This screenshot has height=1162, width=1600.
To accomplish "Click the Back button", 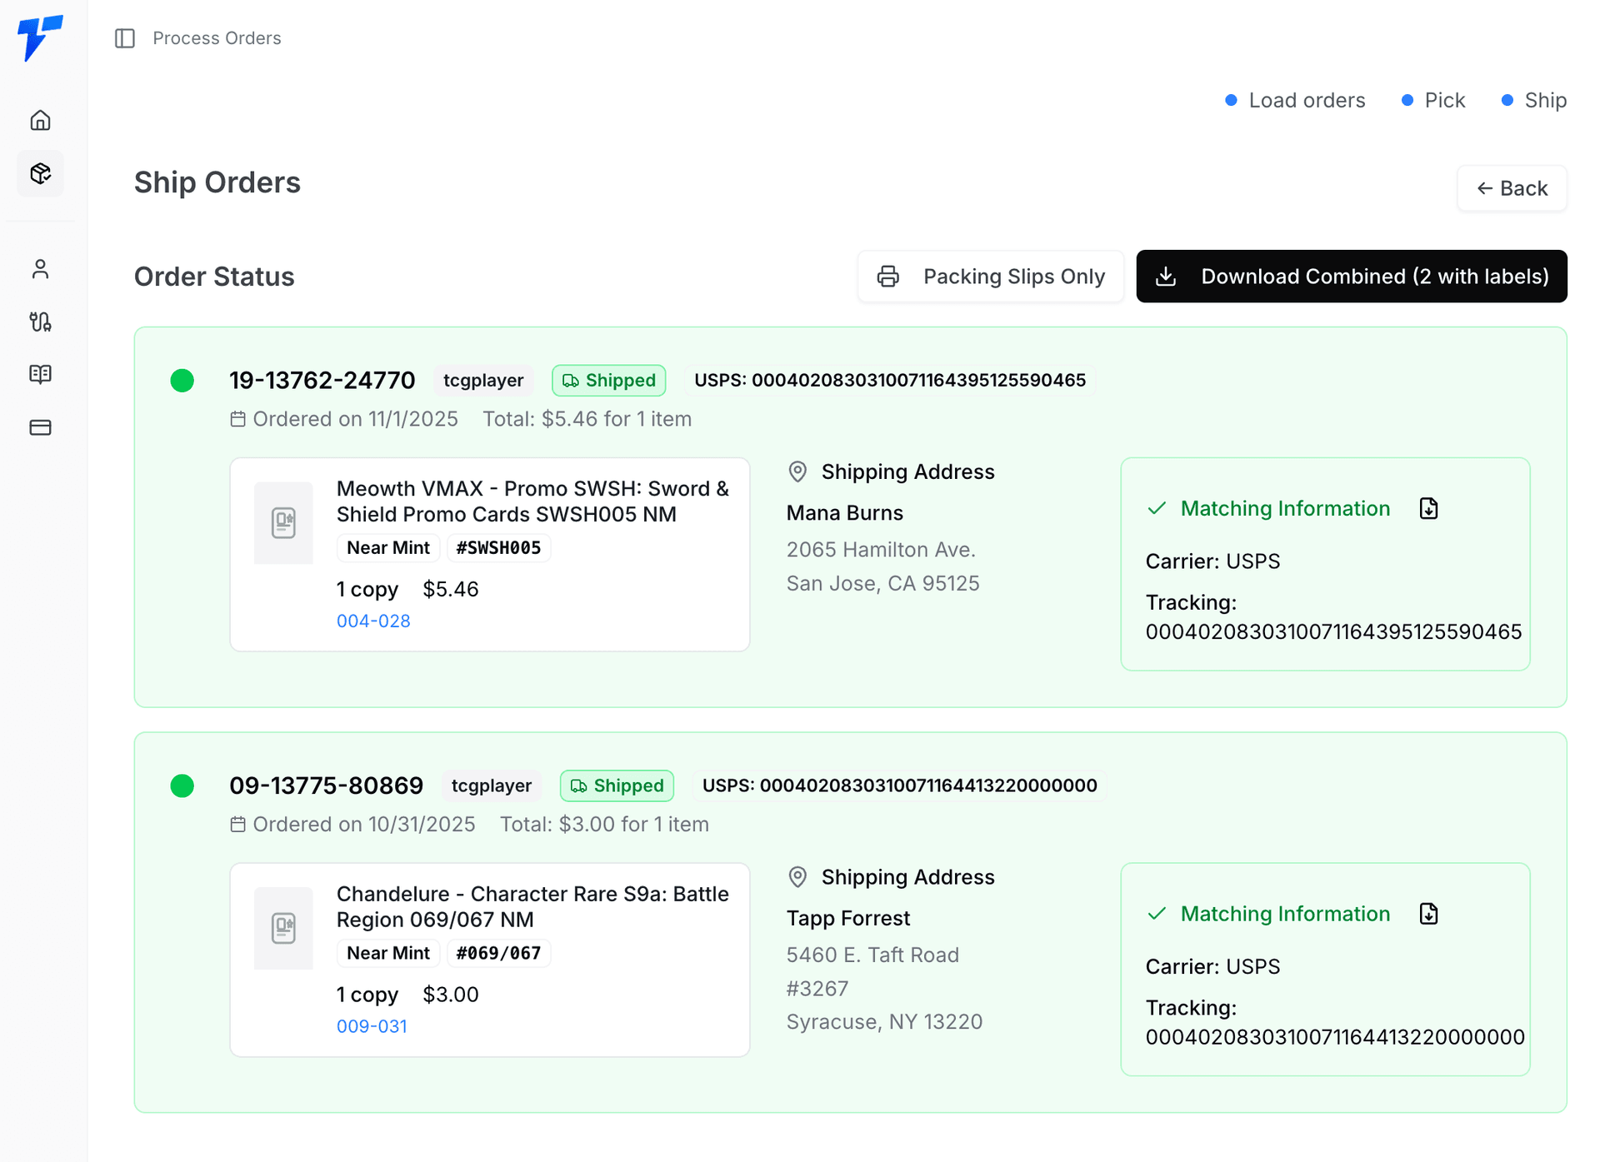I will click(1511, 188).
